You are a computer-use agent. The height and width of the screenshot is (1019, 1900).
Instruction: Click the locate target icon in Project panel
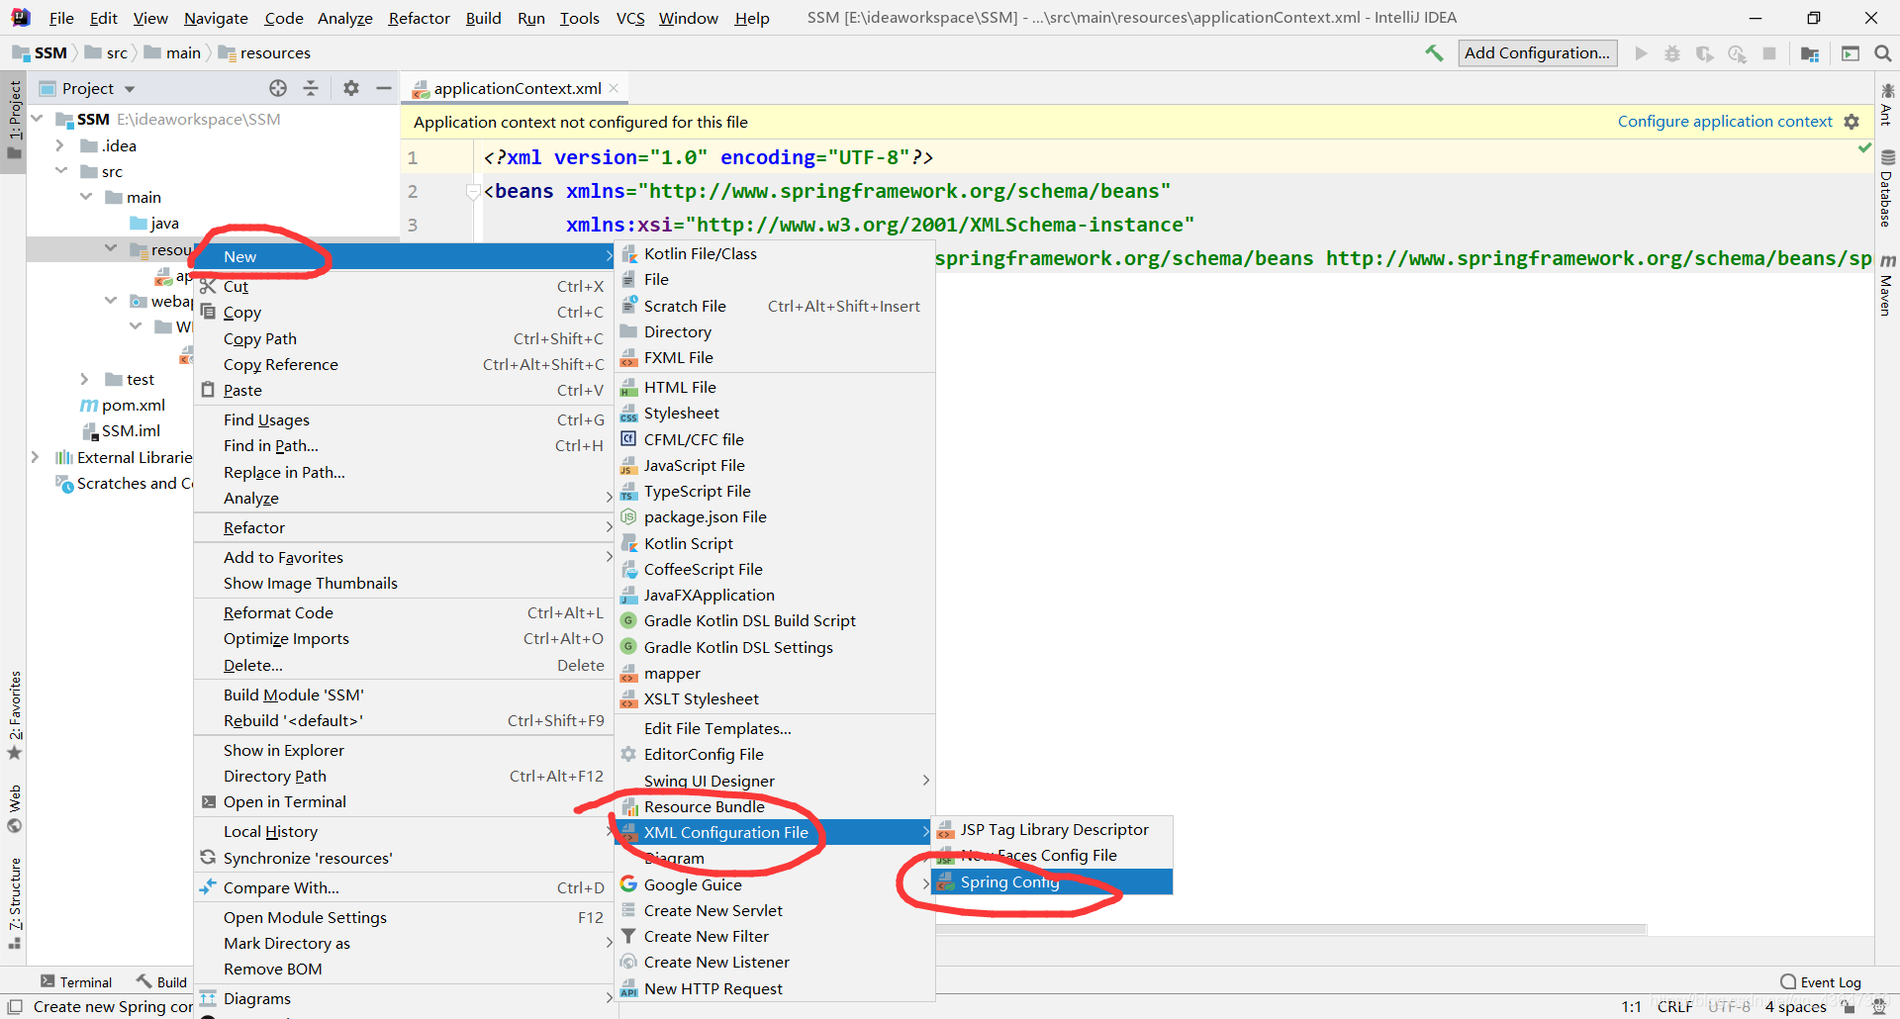pyautogui.click(x=278, y=88)
